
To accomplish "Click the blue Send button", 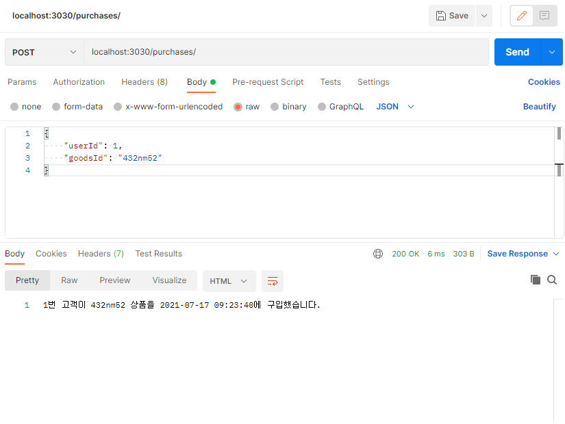I will coord(518,52).
